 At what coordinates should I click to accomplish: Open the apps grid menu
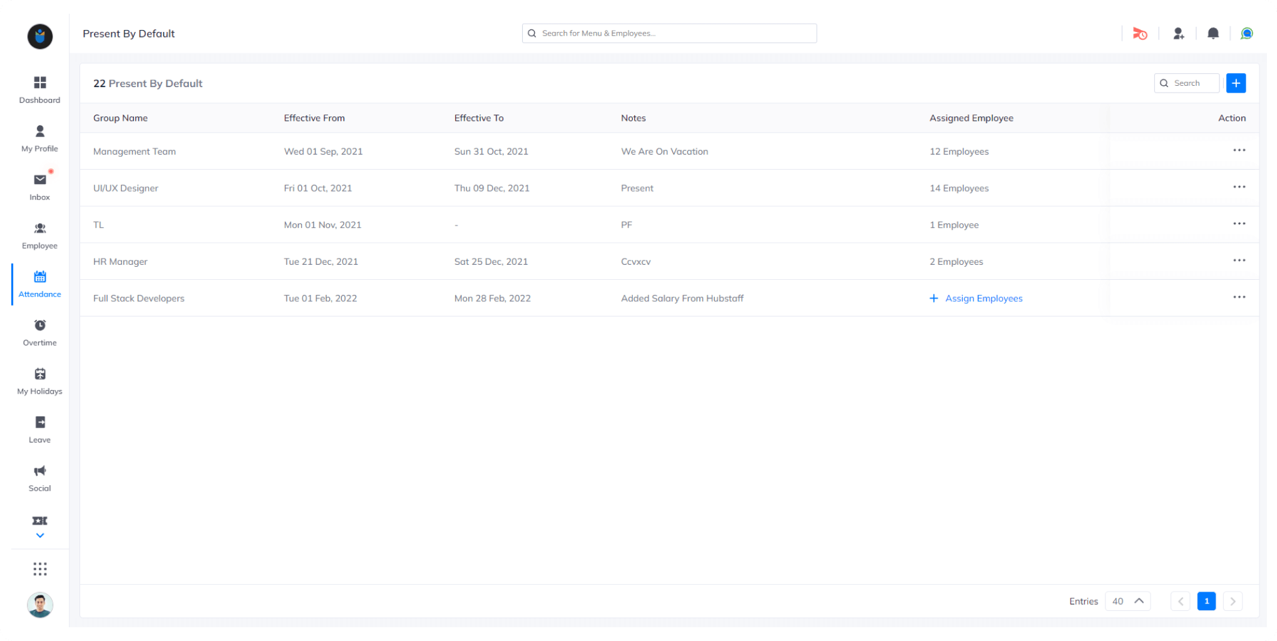[x=40, y=569]
